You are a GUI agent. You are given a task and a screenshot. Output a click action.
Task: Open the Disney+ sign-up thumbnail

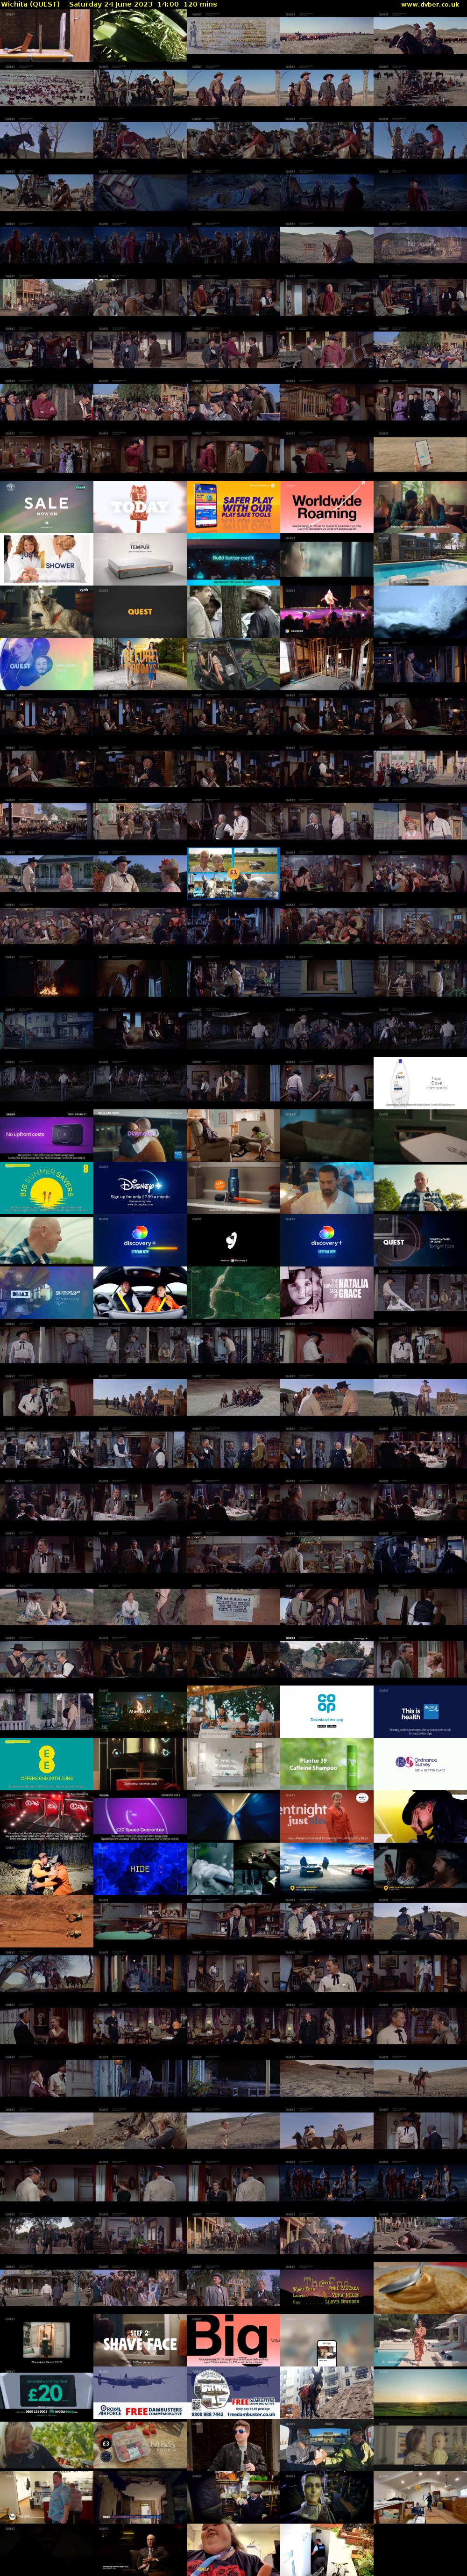(140, 1188)
